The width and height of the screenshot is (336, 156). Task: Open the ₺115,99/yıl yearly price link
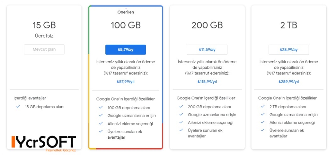pyautogui.click(x=207, y=82)
